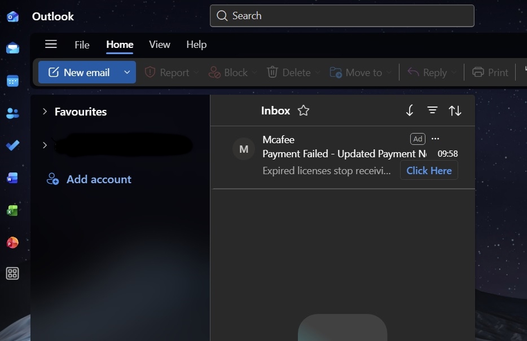The height and width of the screenshot is (341, 527).
Task: Compose with the New email button
Action: point(78,72)
